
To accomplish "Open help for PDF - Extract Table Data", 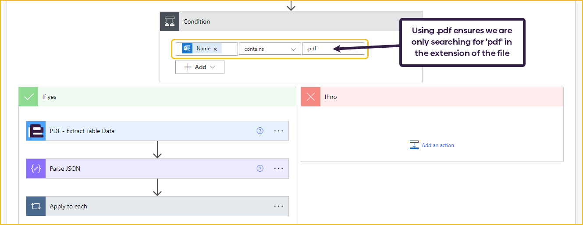I will click(260, 131).
